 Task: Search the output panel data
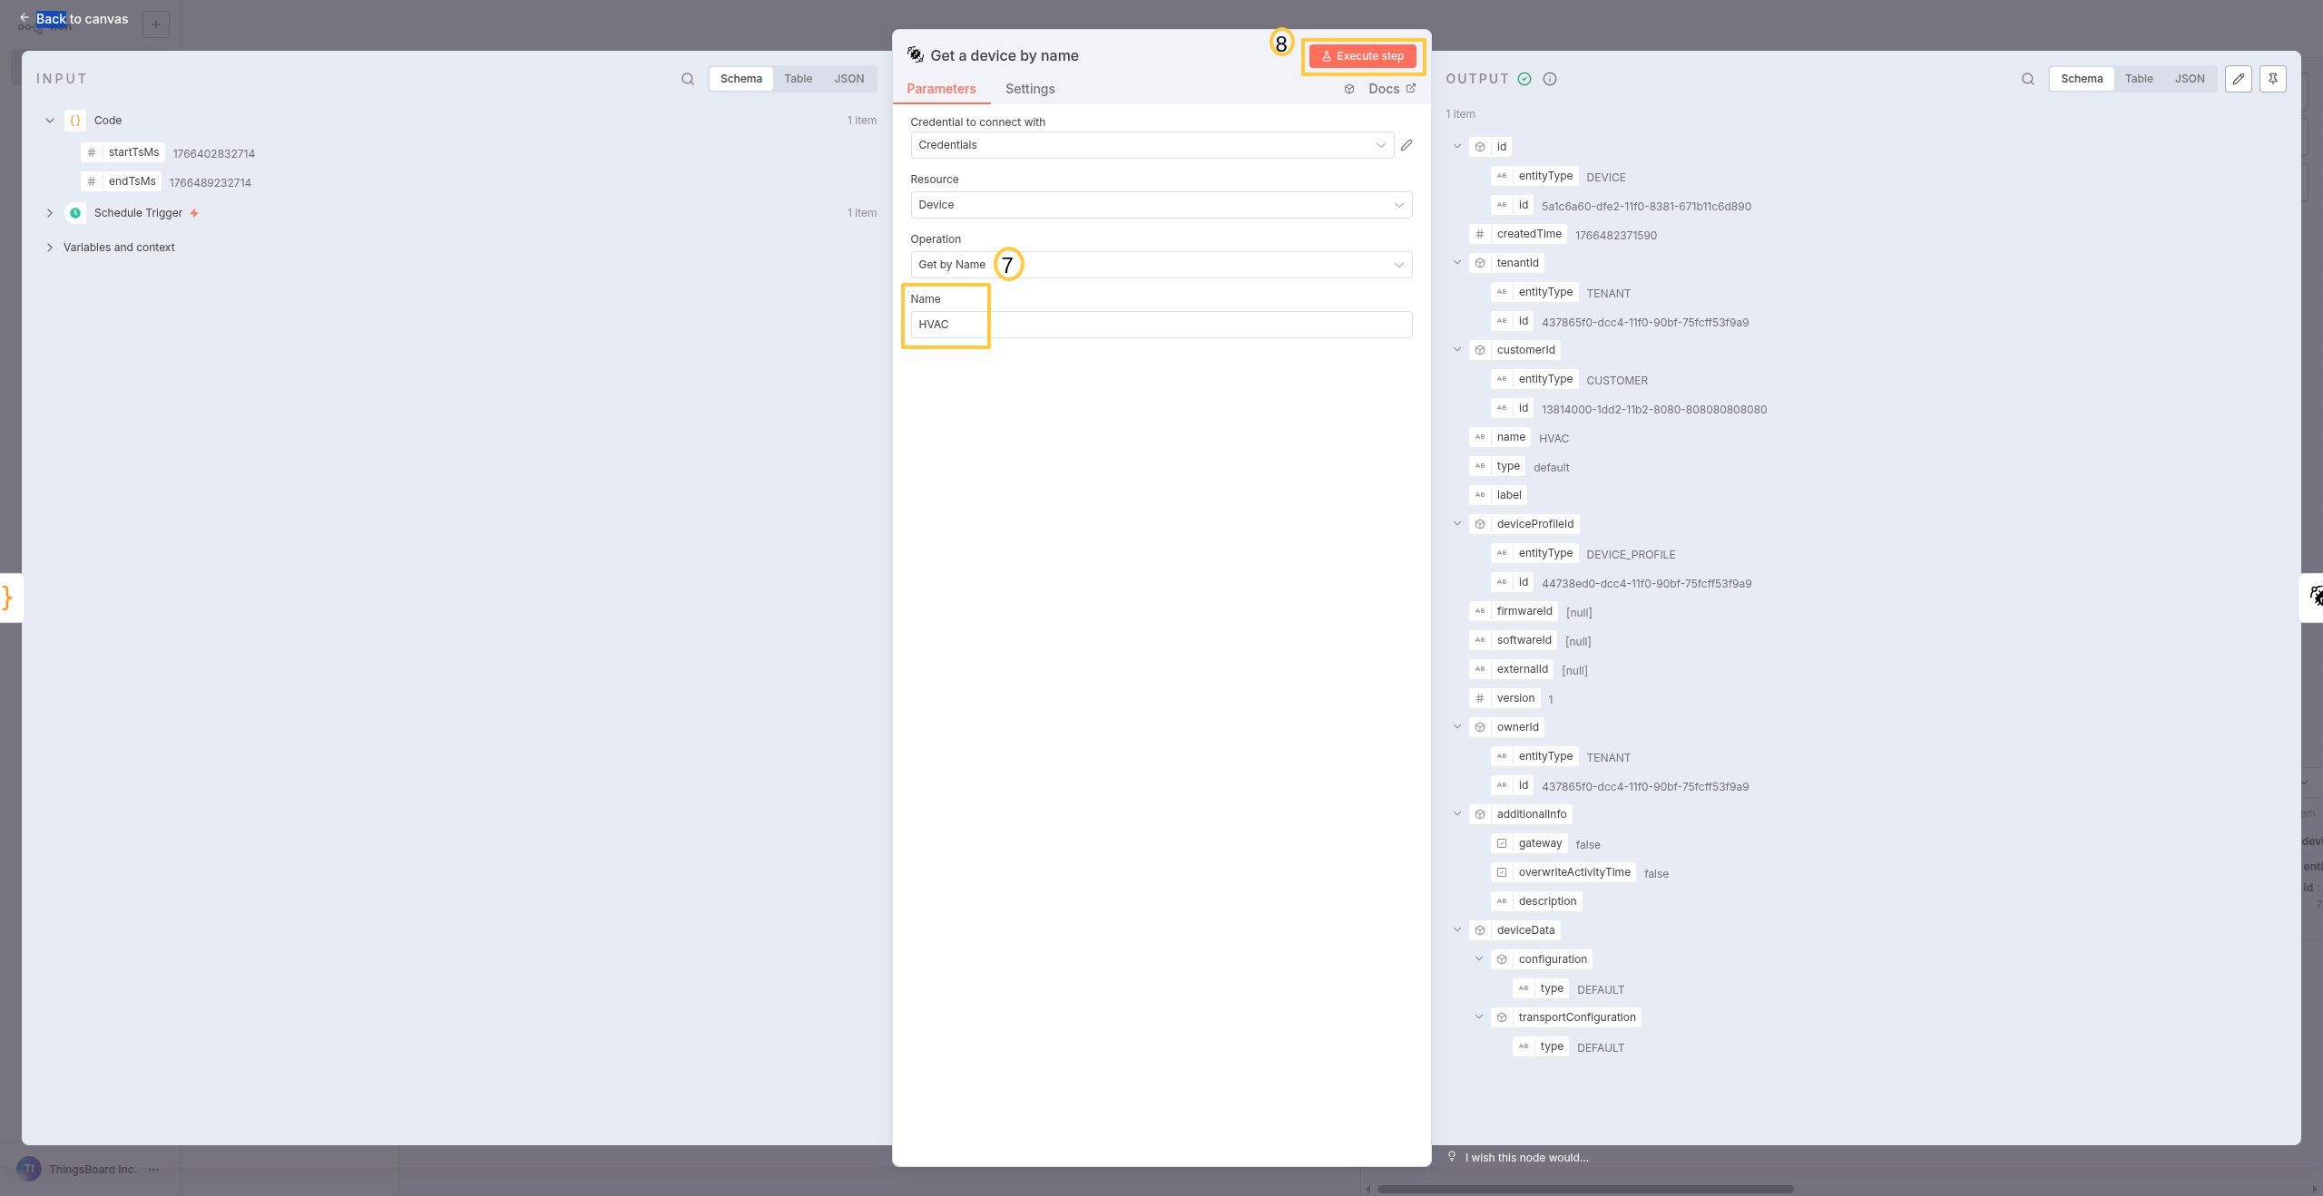[2027, 79]
